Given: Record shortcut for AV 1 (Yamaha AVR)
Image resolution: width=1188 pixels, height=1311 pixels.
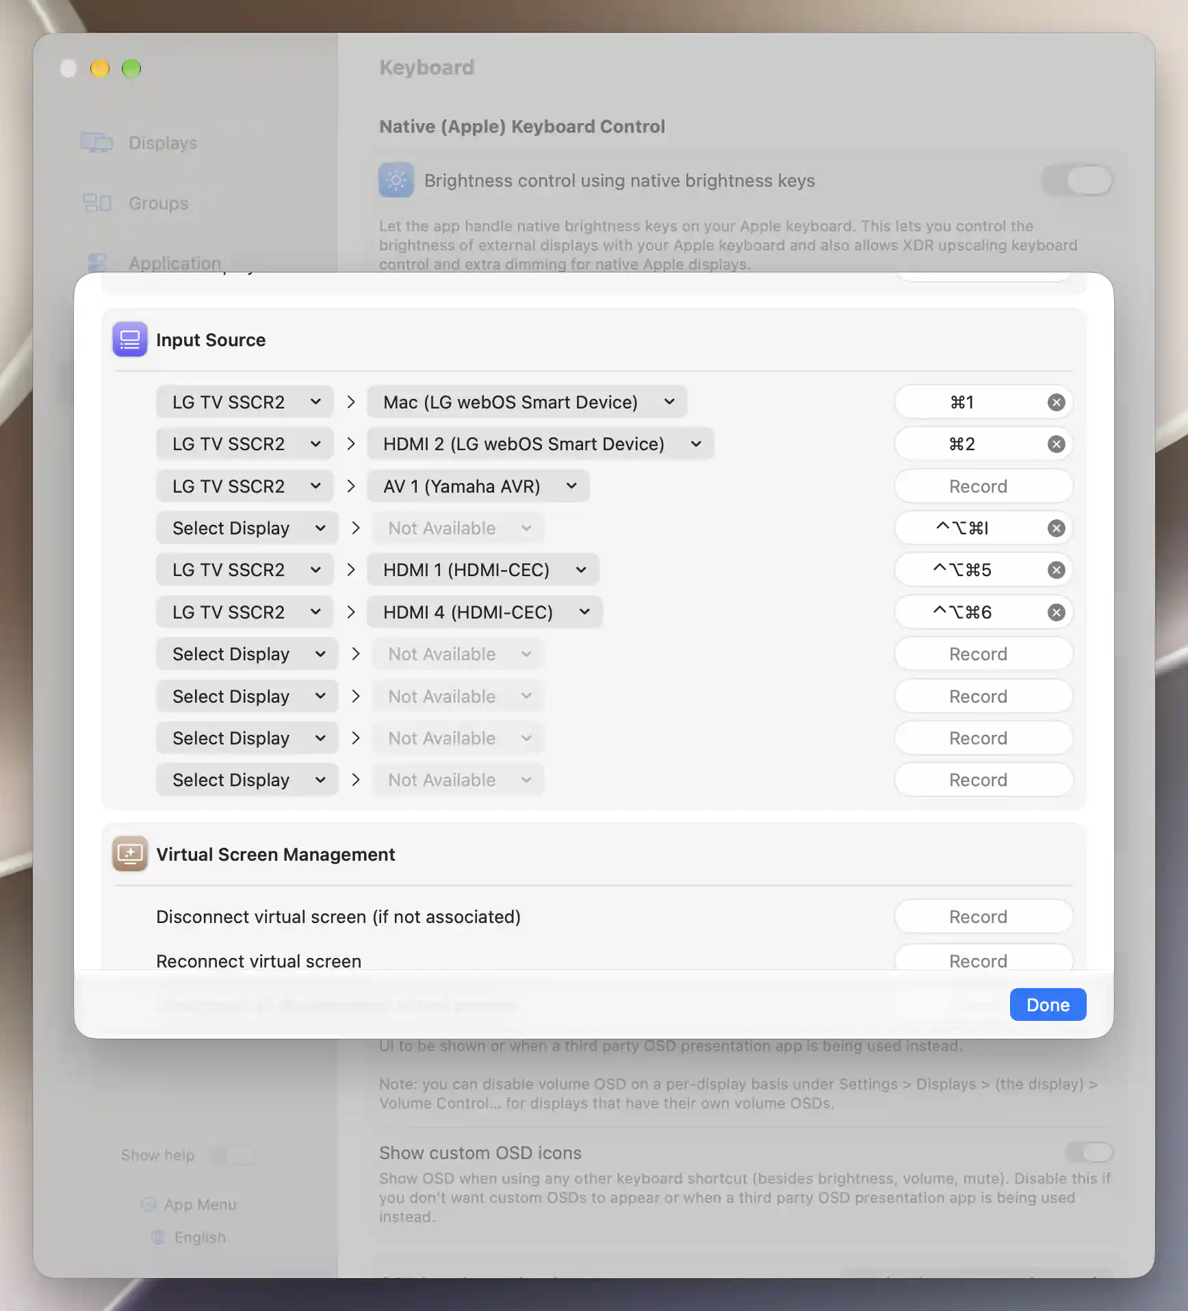Looking at the screenshot, I should point(983,486).
